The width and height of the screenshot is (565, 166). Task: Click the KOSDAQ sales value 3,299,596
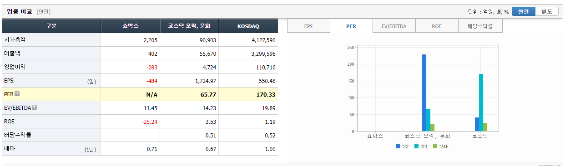coord(263,54)
